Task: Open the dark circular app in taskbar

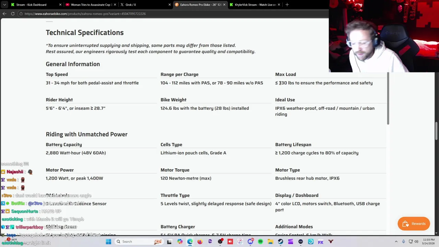Action: pos(301,242)
